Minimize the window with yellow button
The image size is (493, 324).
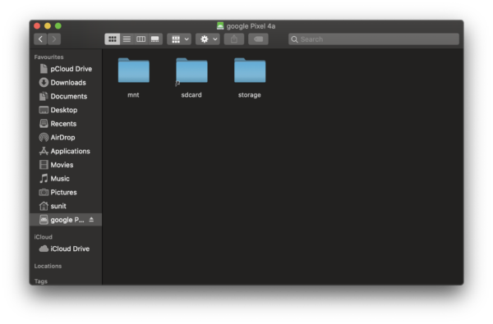point(48,25)
